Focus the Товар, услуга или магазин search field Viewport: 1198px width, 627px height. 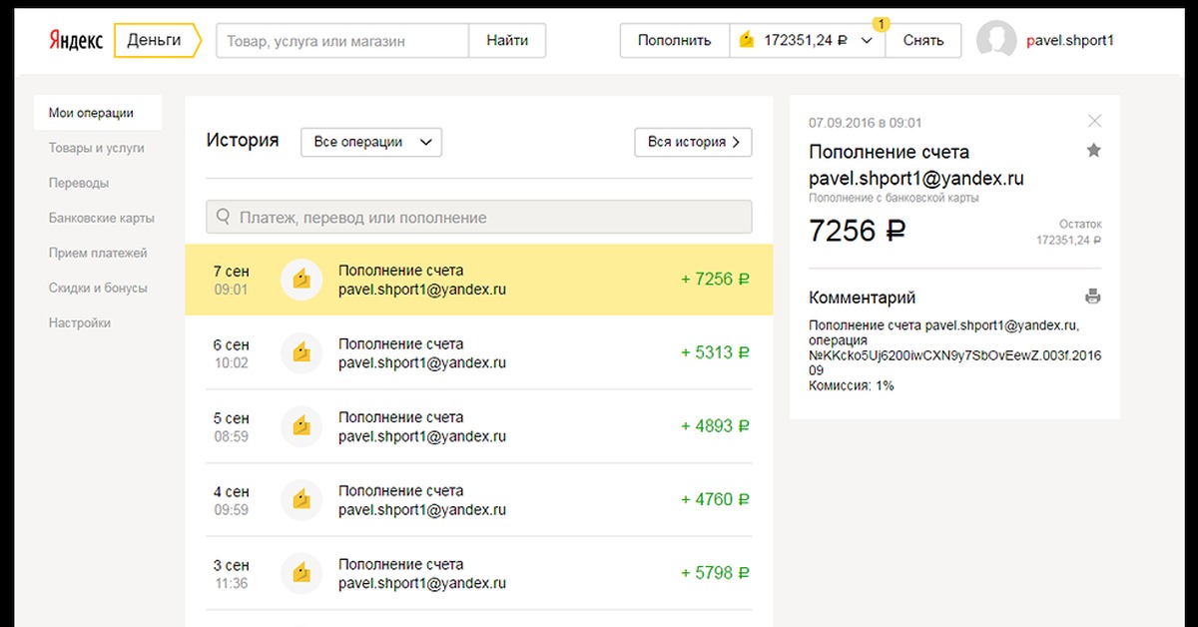tap(342, 41)
